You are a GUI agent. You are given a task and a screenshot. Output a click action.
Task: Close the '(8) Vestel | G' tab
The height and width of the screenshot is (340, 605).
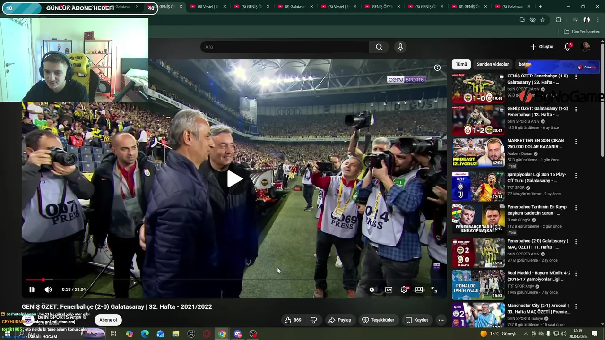pyautogui.click(x=225, y=7)
